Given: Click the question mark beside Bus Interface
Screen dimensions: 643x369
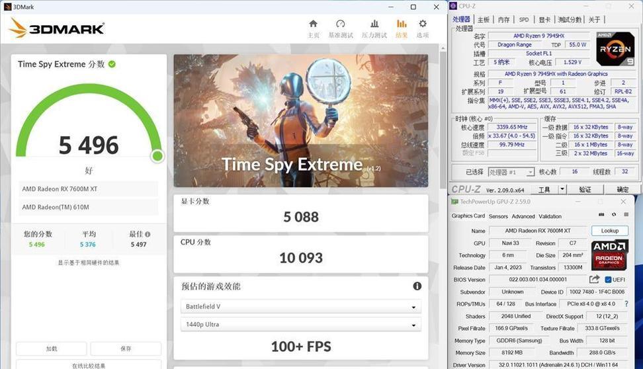Looking at the screenshot, I should point(626,304).
